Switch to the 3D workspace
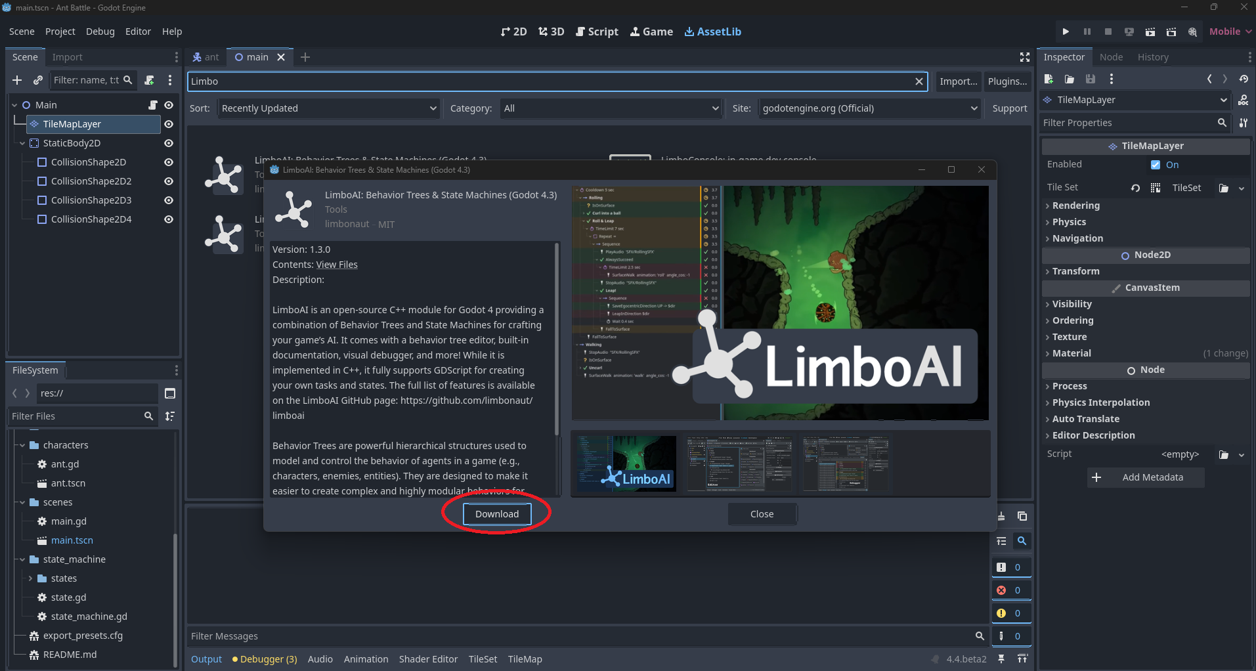The height and width of the screenshot is (671, 1256). (552, 32)
